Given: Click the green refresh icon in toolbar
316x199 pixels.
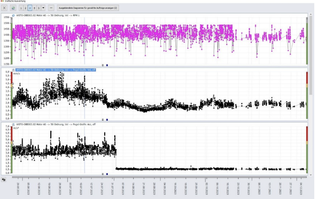Looking at the screenshot, I should click(13, 8).
